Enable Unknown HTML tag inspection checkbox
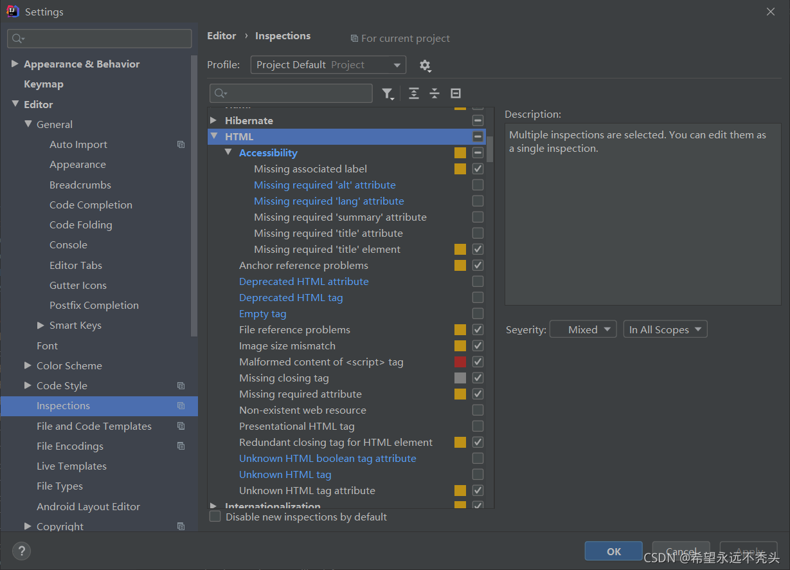 478,474
